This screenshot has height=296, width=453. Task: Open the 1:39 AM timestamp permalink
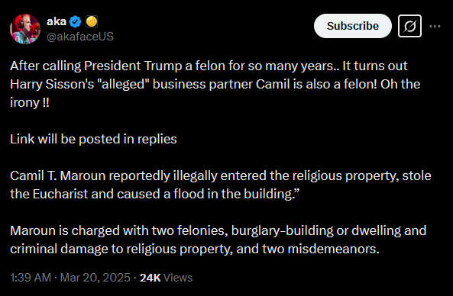point(31,278)
